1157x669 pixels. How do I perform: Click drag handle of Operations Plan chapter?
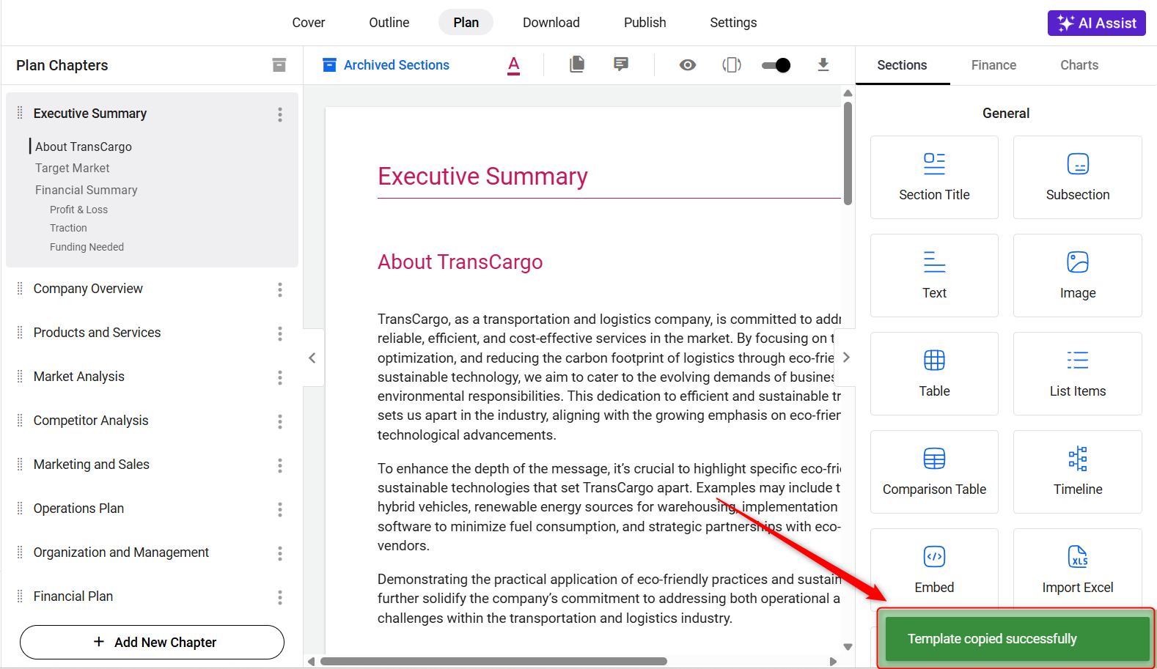coord(20,508)
